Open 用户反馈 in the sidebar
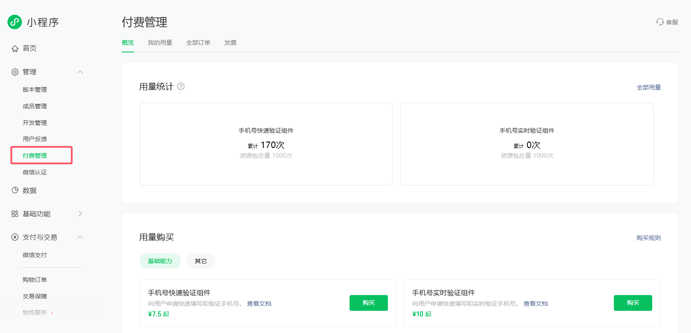 coord(35,139)
